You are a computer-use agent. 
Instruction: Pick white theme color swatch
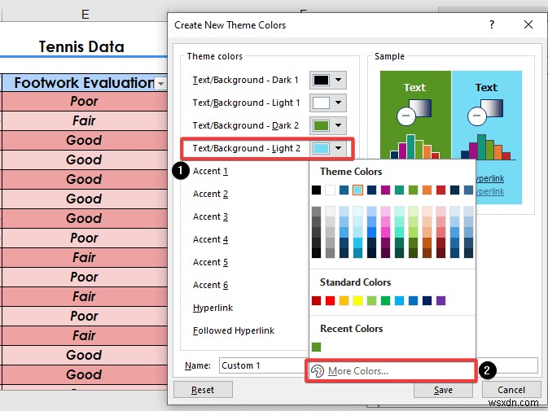[330, 190]
